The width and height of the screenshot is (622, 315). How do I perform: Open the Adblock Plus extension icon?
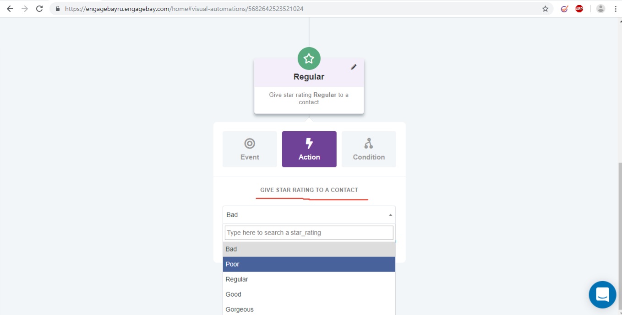[579, 9]
